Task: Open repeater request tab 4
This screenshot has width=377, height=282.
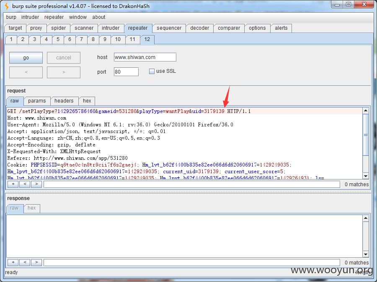Action: coord(46,39)
